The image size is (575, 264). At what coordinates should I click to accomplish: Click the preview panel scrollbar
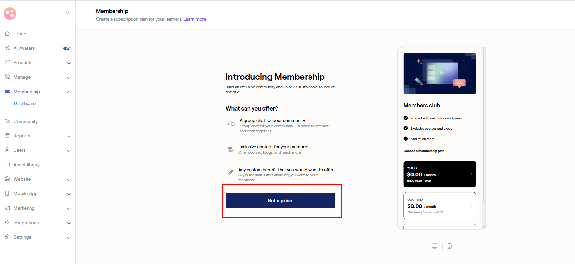click(x=483, y=126)
